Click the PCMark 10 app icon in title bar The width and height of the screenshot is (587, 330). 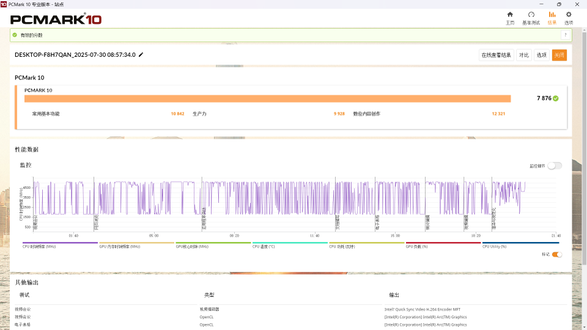click(4, 4)
